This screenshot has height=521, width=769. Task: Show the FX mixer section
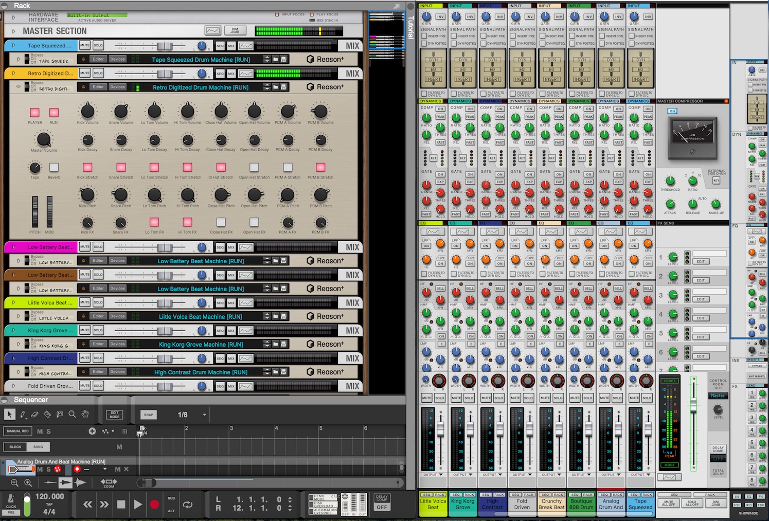click(762, 496)
